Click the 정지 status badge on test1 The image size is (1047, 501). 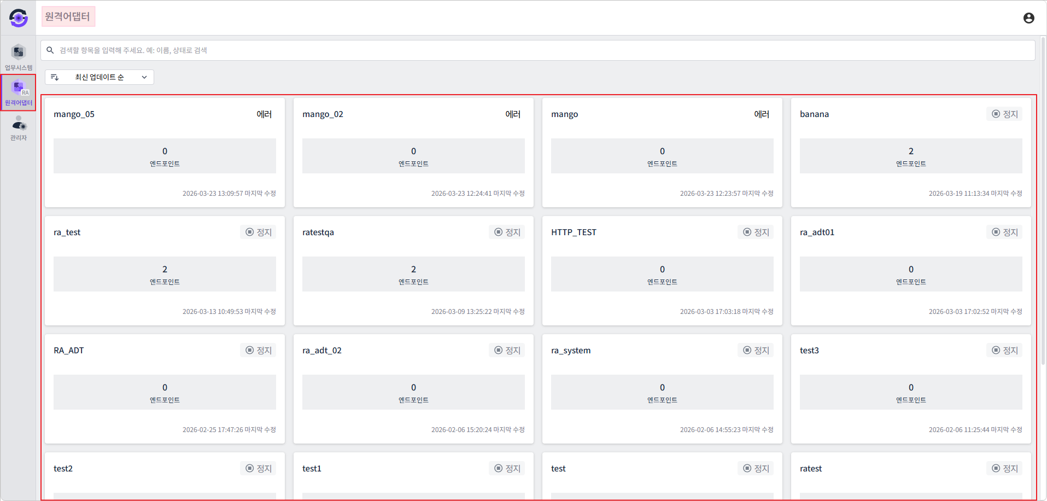507,469
